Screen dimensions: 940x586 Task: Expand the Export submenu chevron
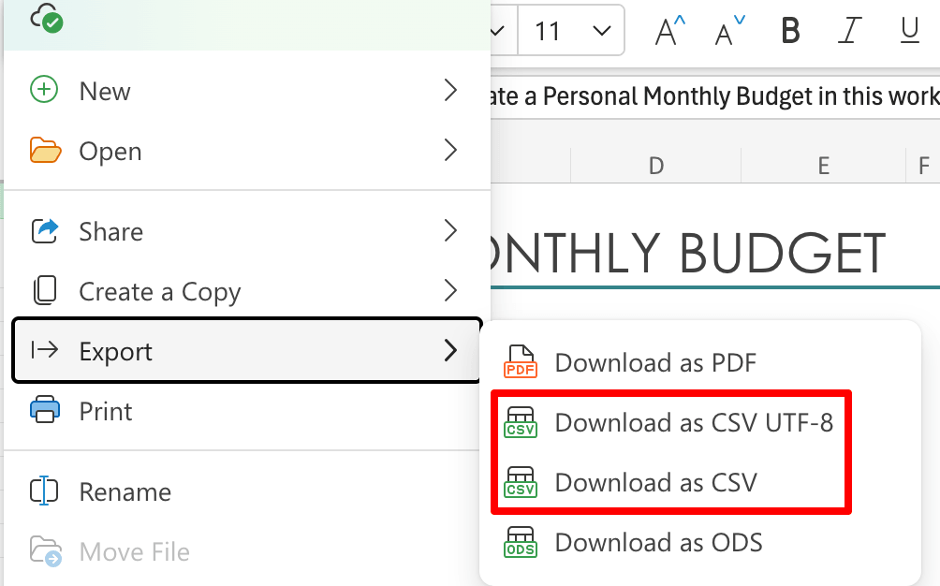coord(451,351)
